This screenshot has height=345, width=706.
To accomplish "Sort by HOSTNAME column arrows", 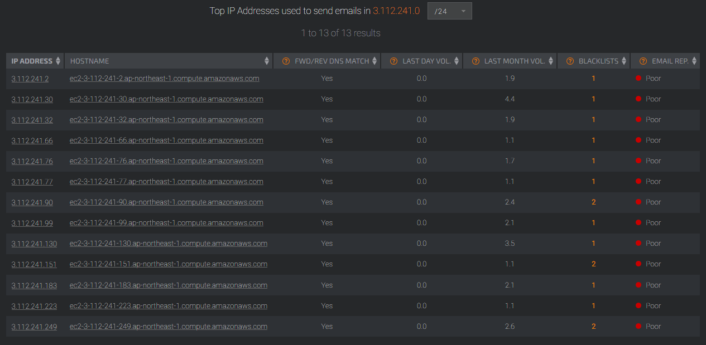I will pyautogui.click(x=267, y=61).
